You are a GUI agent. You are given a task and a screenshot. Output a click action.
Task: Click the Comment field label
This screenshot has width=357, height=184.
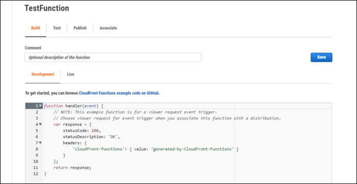pos(33,48)
